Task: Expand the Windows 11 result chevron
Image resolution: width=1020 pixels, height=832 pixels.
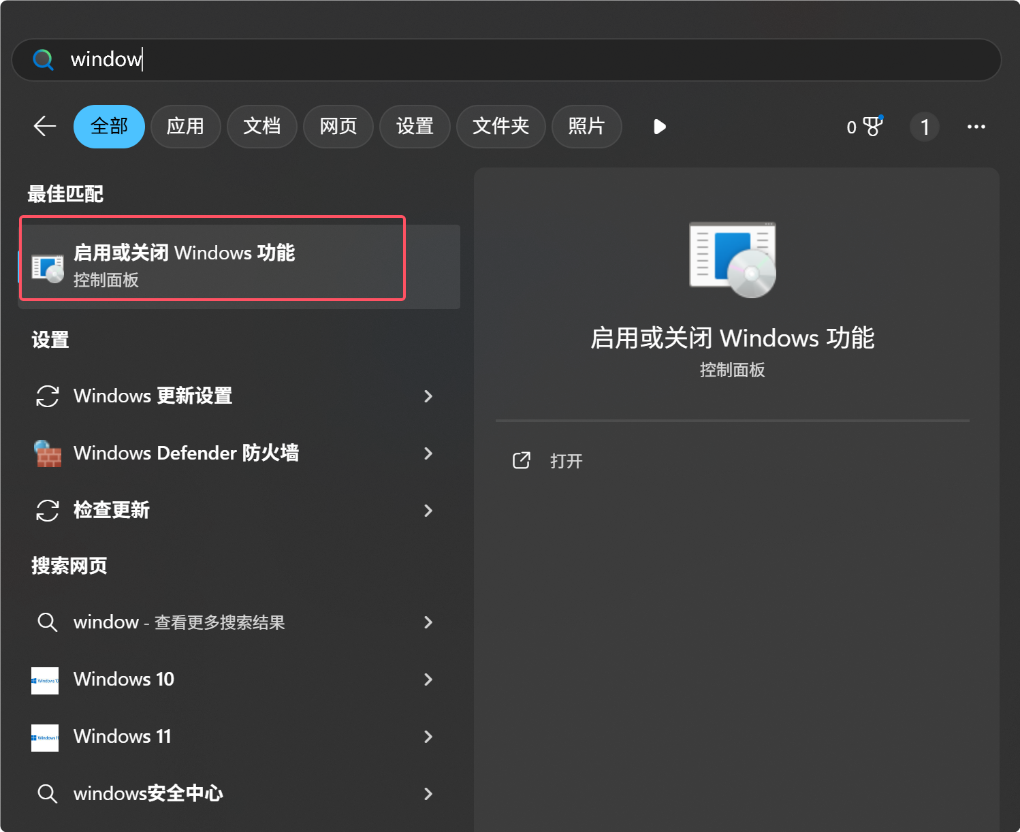Action: point(428,737)
